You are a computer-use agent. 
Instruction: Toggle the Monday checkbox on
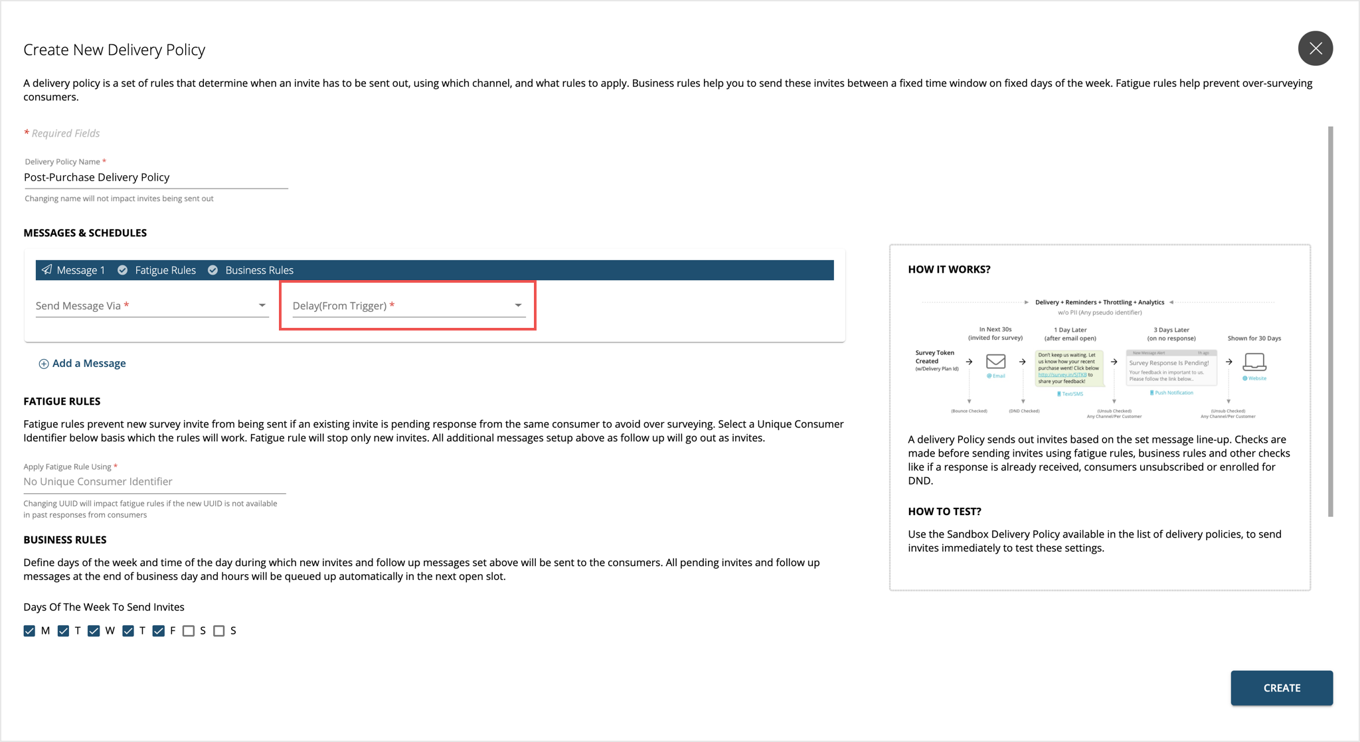pyautogui.click(x=32, y=630)
